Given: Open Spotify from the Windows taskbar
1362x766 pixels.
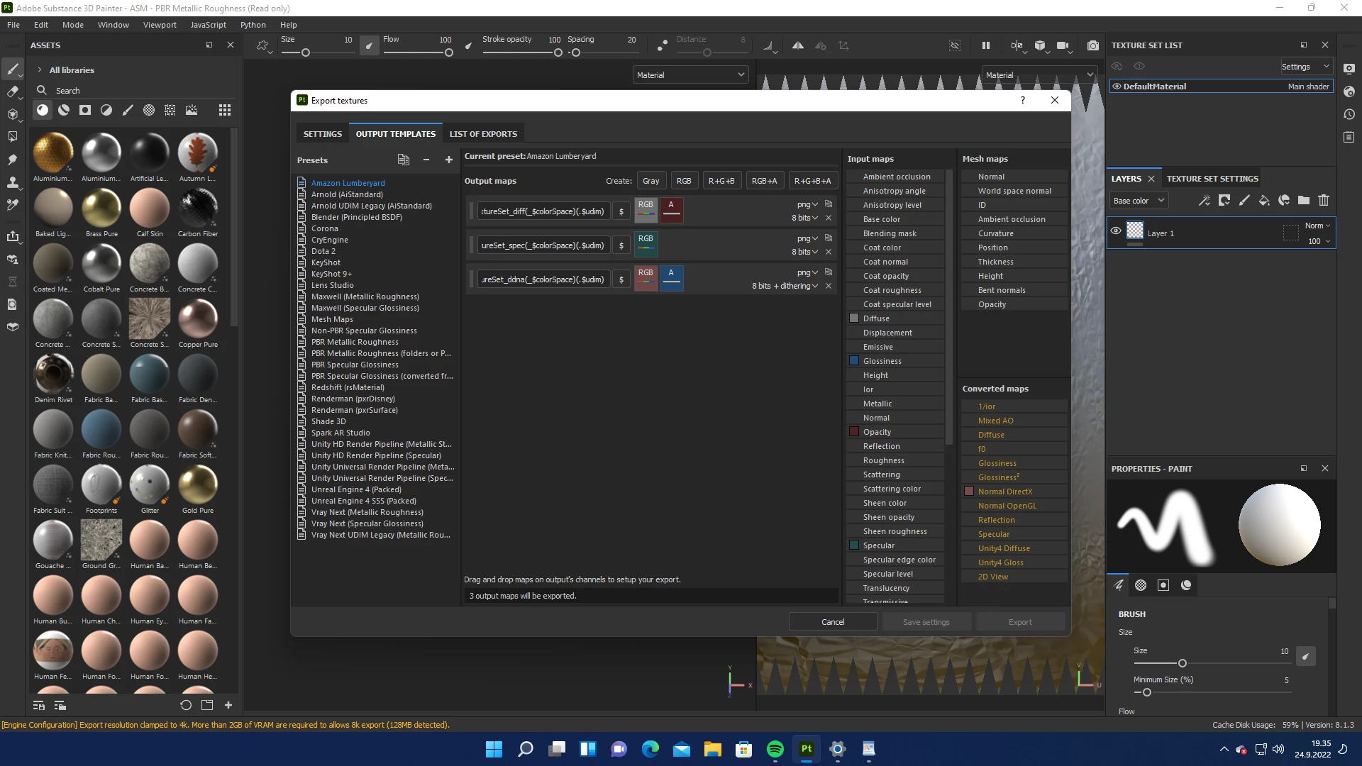Looking at the screenshot, I should 775,749.
